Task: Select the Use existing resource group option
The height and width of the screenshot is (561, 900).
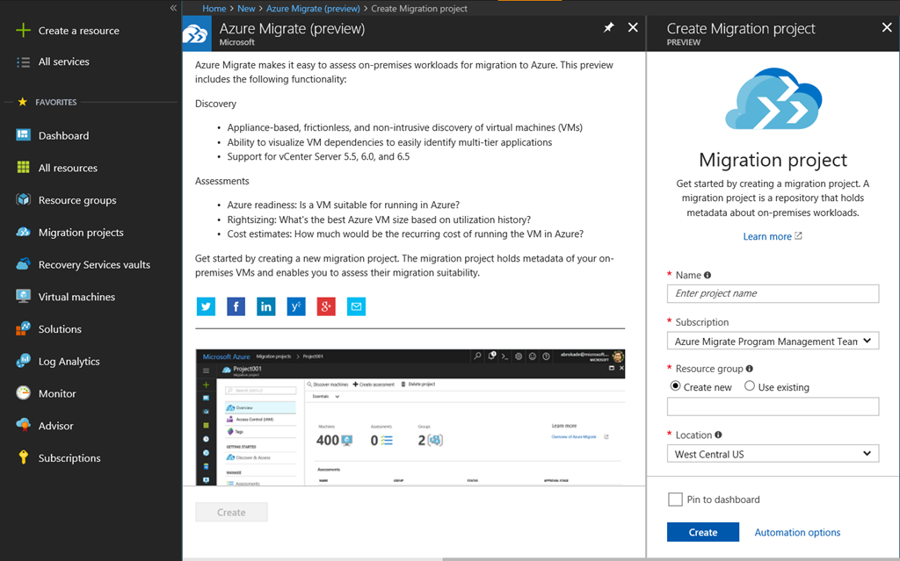Action: [750, 386]
